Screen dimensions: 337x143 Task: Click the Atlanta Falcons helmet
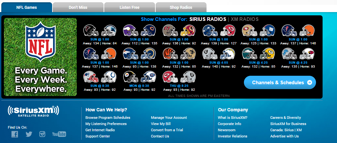91,31
